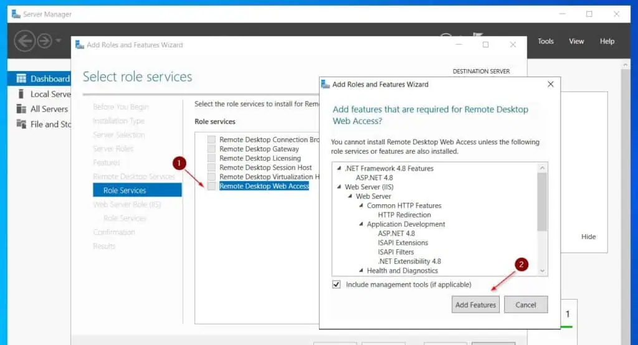Collapse .NET Framework 4.8 Features node
This screenshot has height=345, width=638.
pos(339,168)
